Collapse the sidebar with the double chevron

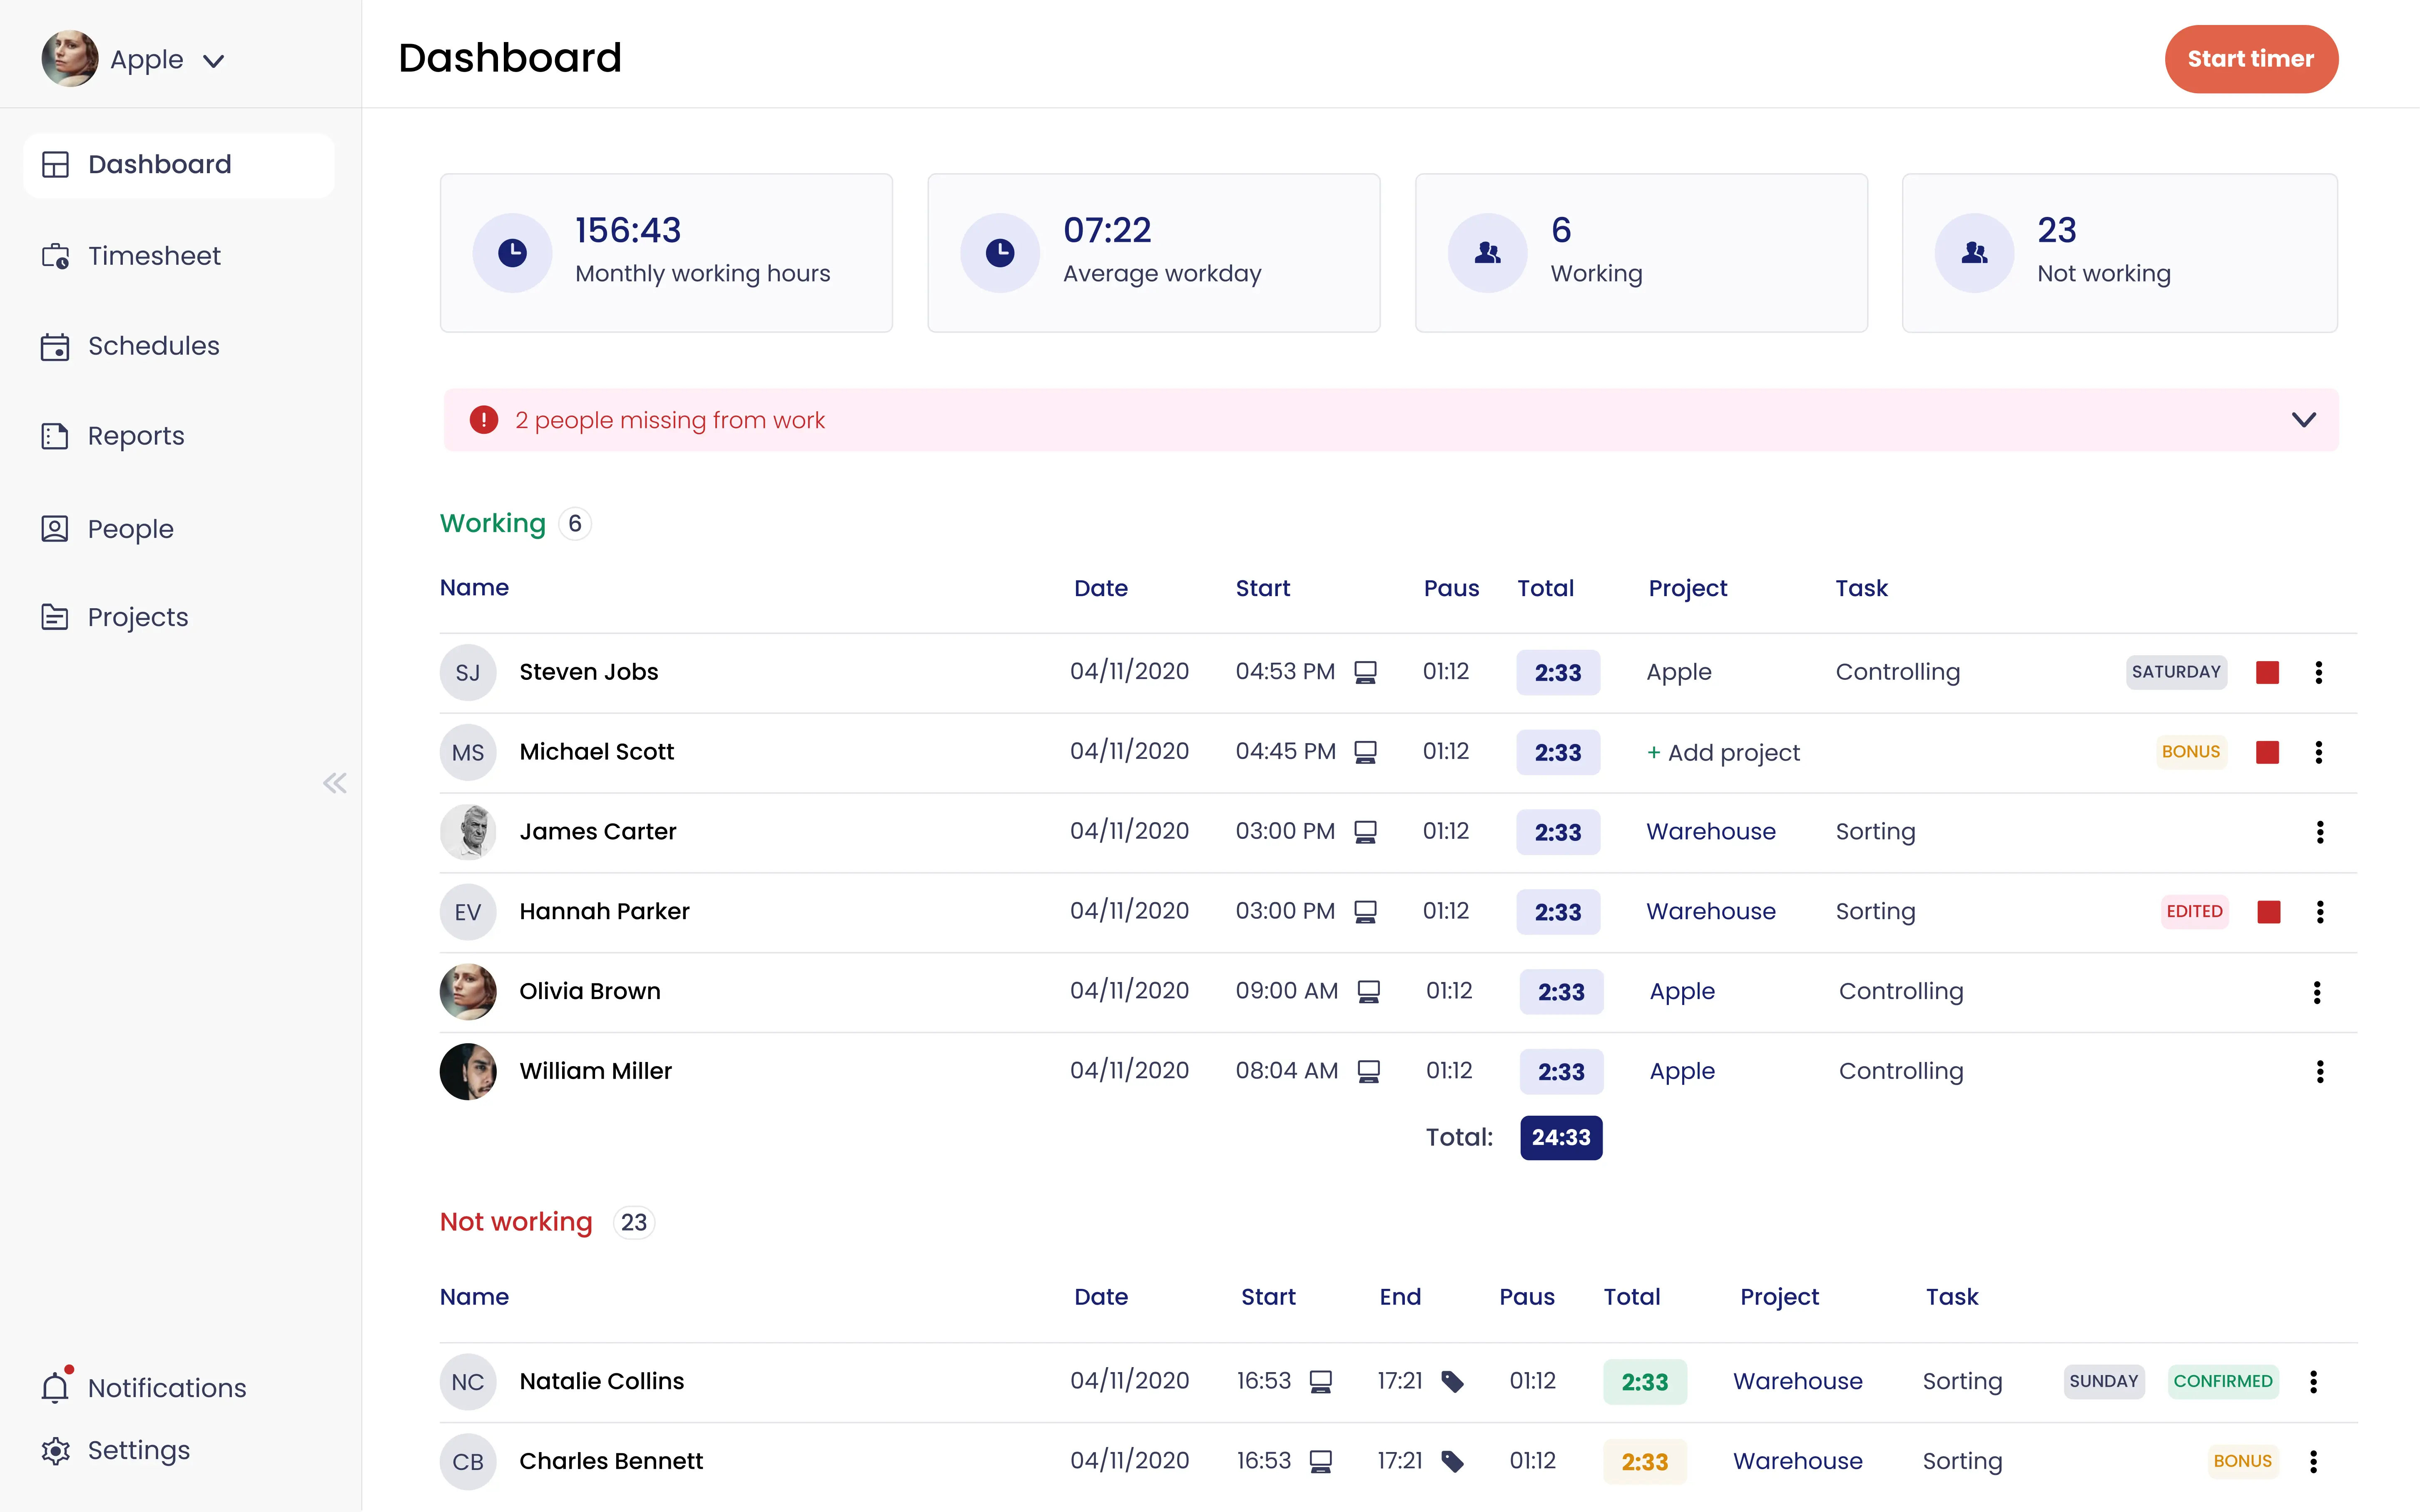335,783
